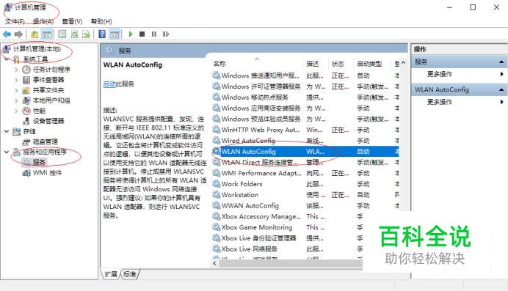Select the Xbox Accessory Management service
This screenshot has height=291, width=508.
click(261, 217)
